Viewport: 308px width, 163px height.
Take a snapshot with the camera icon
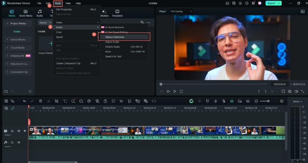[290, 91]
